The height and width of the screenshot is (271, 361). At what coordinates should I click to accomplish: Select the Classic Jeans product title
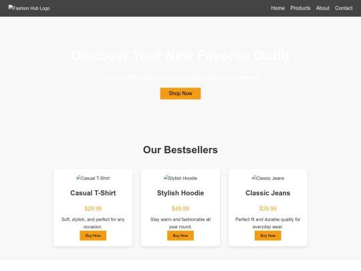pos(268,193)
